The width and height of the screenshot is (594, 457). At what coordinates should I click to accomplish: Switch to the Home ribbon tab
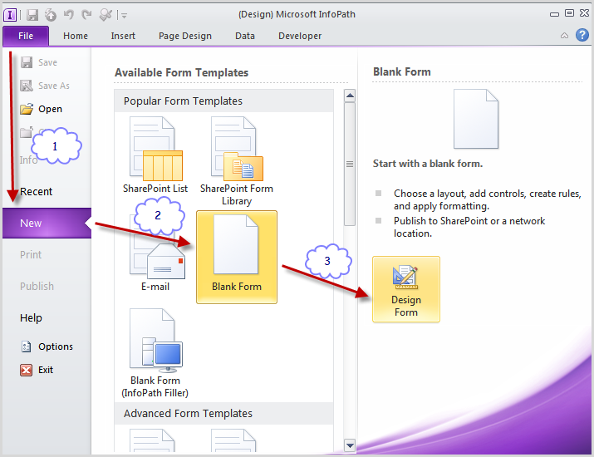point(76,36)
